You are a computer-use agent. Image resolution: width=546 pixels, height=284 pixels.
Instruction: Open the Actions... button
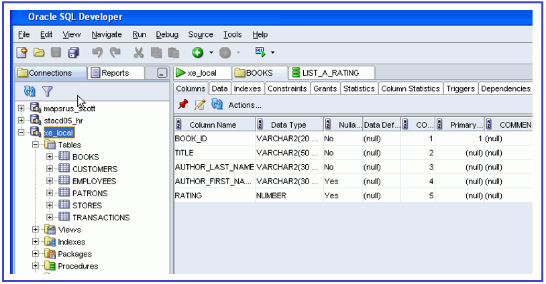tap(244, 104)
